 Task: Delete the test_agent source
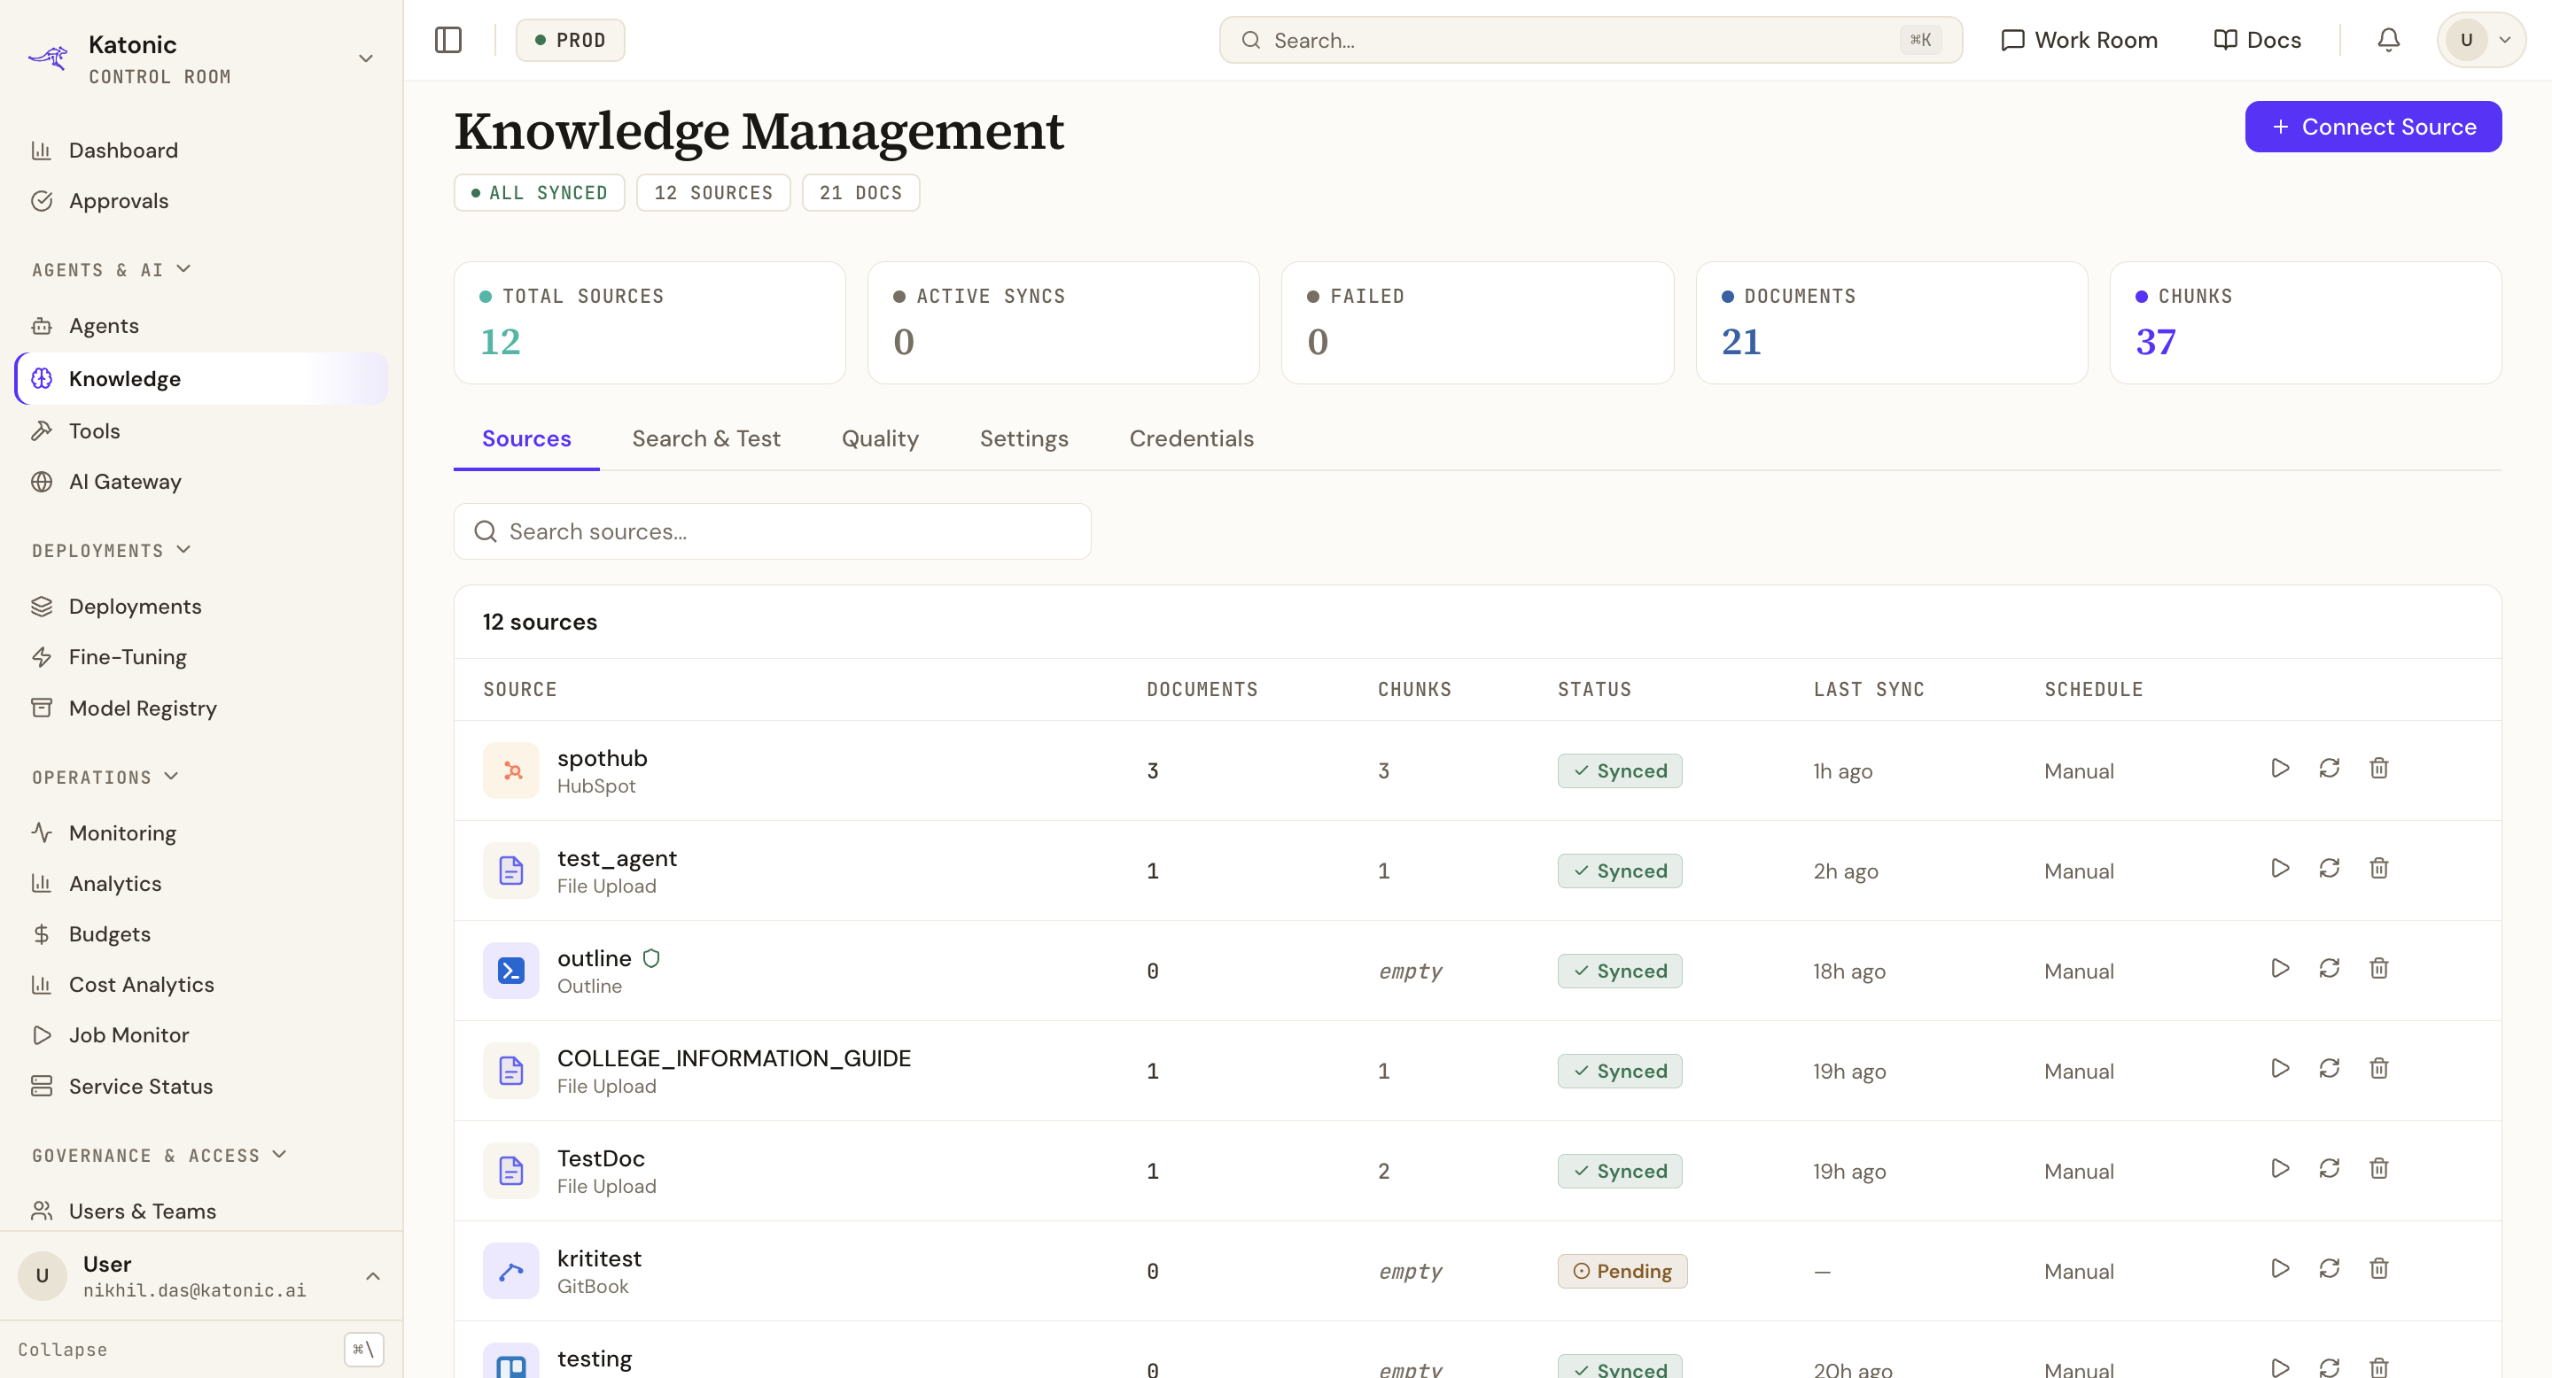(x=2378, y=868)
